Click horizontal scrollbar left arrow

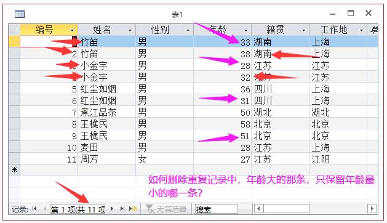point(258,209)
